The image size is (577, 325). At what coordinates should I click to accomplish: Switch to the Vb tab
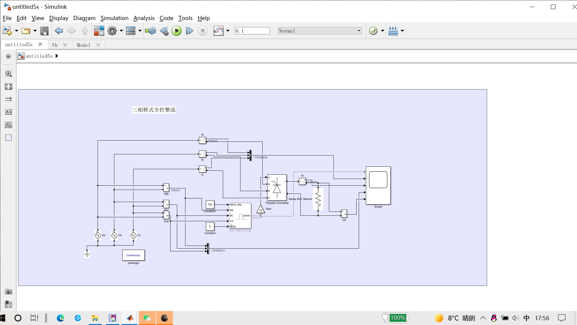pyautogui.click(x=55, y=45)
